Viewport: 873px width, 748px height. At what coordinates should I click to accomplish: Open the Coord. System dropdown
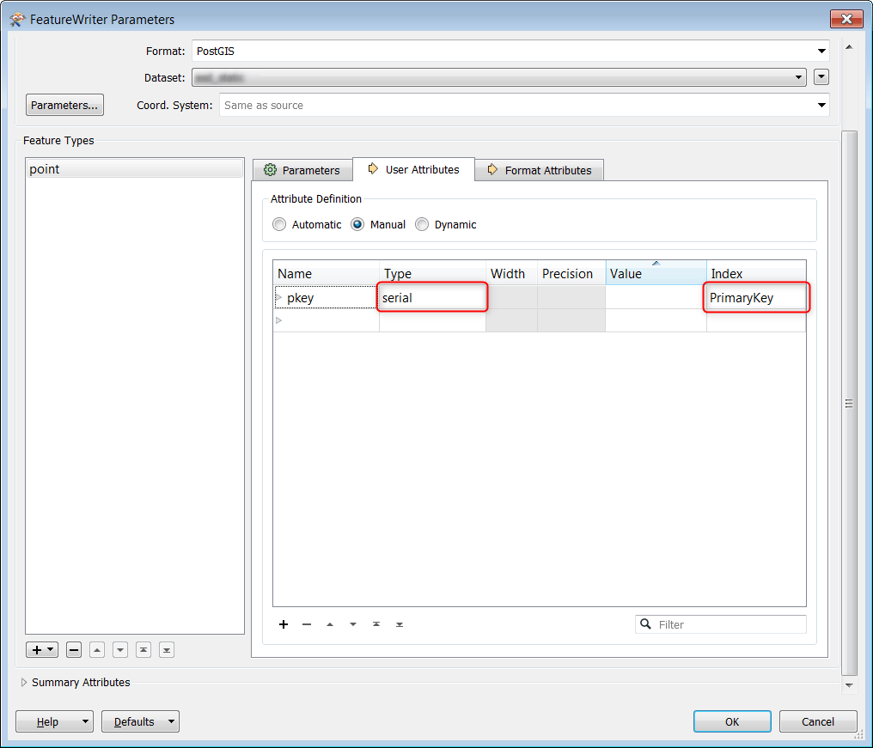[x=821, y=105]
